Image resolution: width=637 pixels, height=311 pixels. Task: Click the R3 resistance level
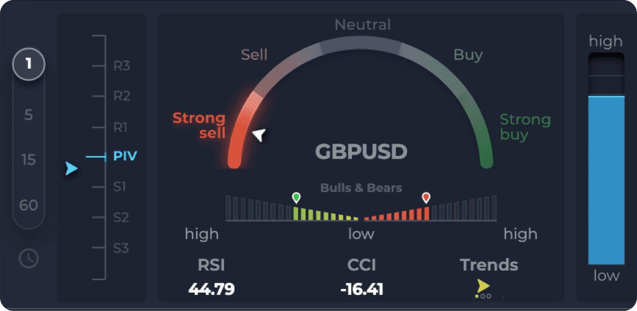click(122, 66)
